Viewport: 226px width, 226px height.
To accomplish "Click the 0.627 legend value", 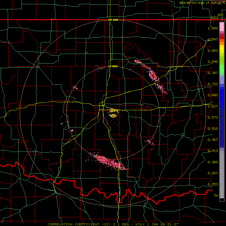I will [213, 106].
